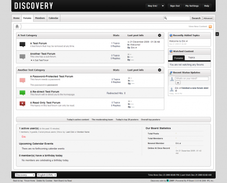Click the red Read Only forum icon

point(22,104)
